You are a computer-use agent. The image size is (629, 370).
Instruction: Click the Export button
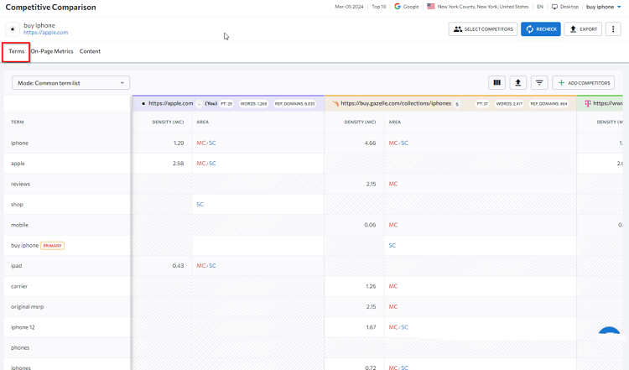click(x=583, y=29)
